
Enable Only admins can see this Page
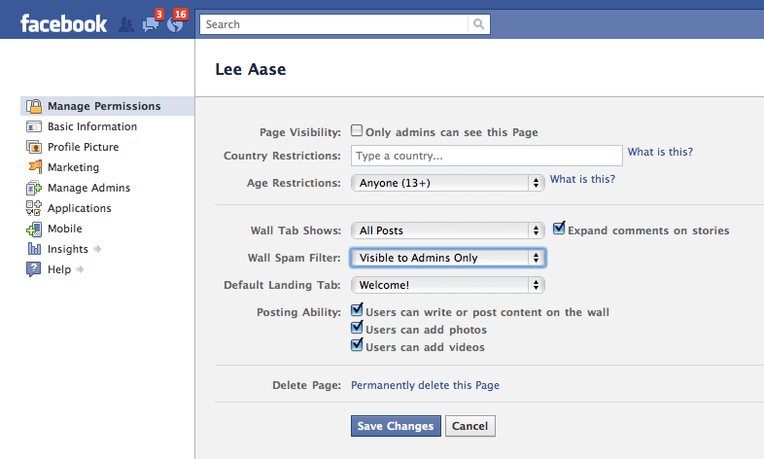pos(358,131)
